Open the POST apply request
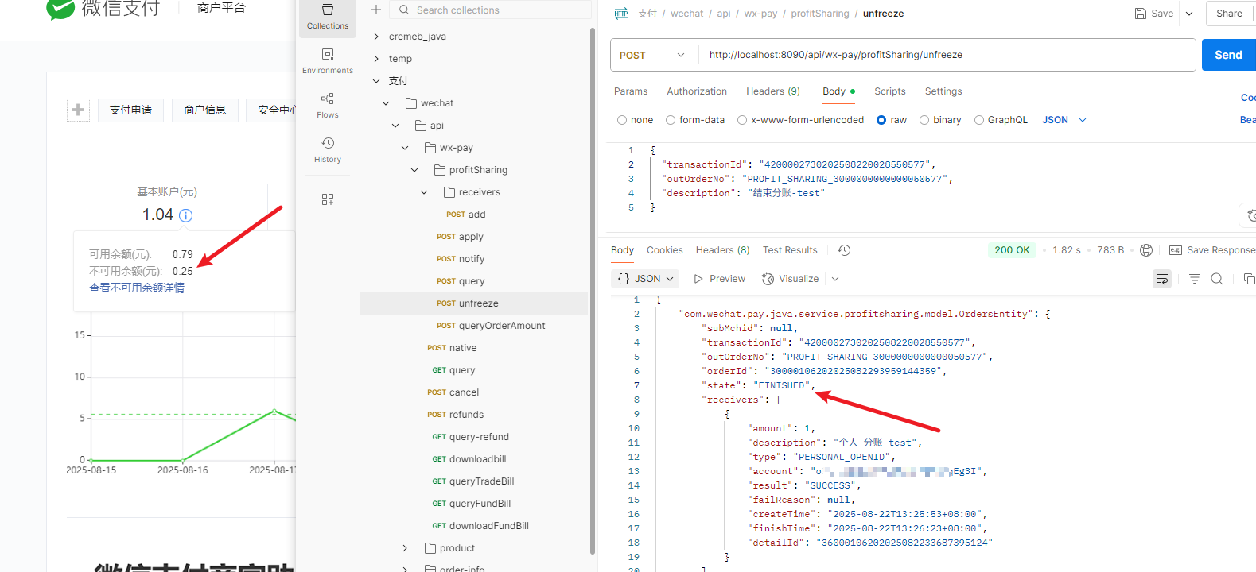1256x572 pixels. coord(460,237)
